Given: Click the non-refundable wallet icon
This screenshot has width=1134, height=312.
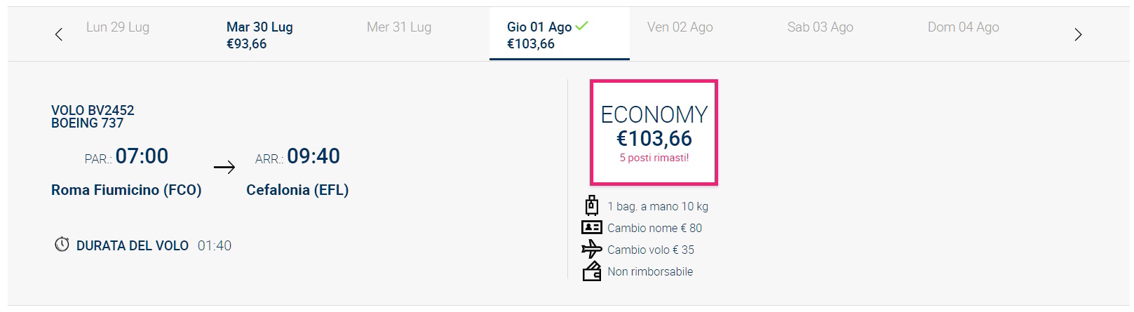Looking at the screenshot, I should [x=592, y=271].
